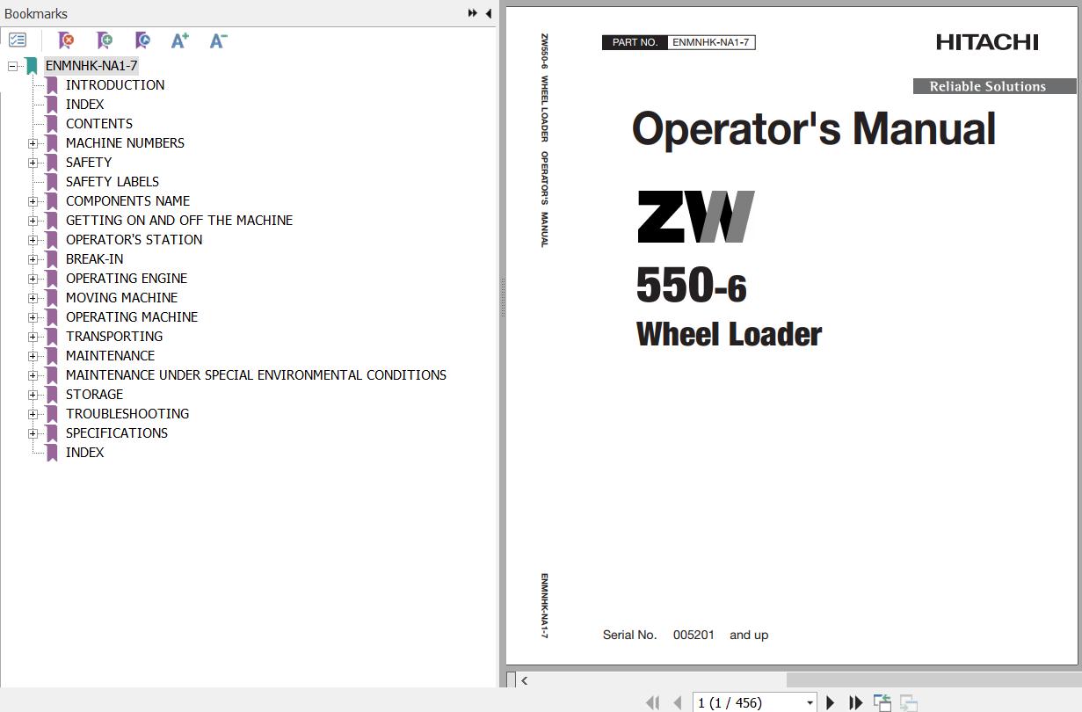Click the purple bookmark icon beside TROUBLESHOOTING
The width and height of the screenshot is (1082, 712).
click(x=52, y=414)
